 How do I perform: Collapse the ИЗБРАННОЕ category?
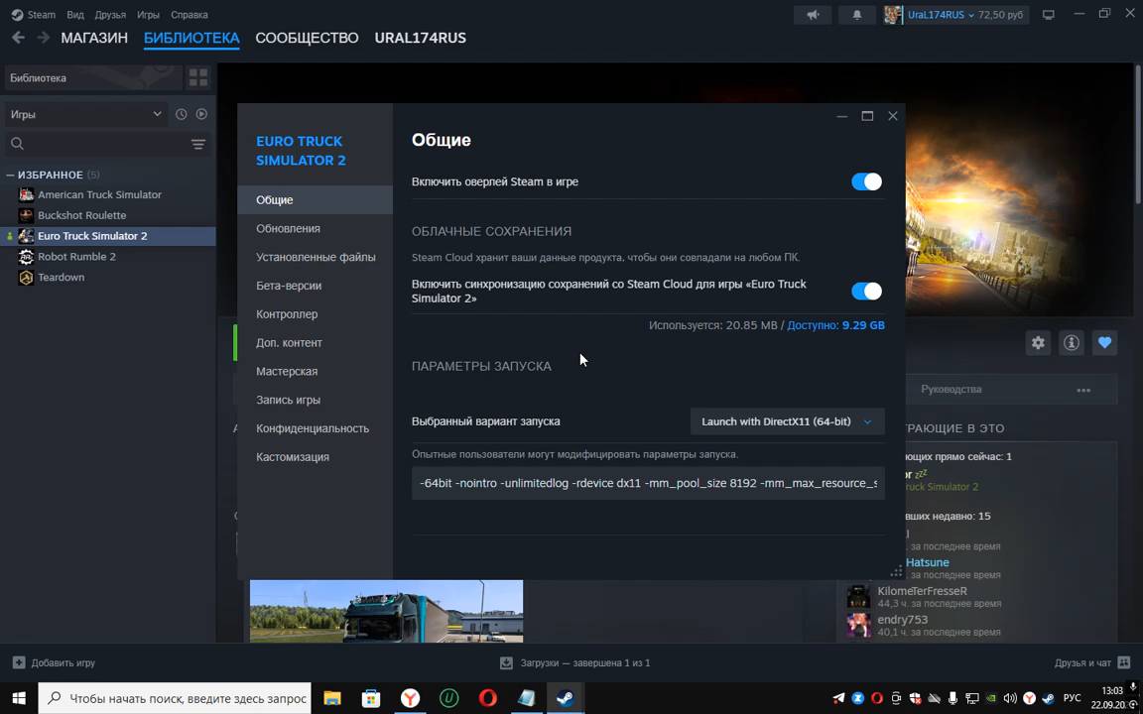(11, 175)
